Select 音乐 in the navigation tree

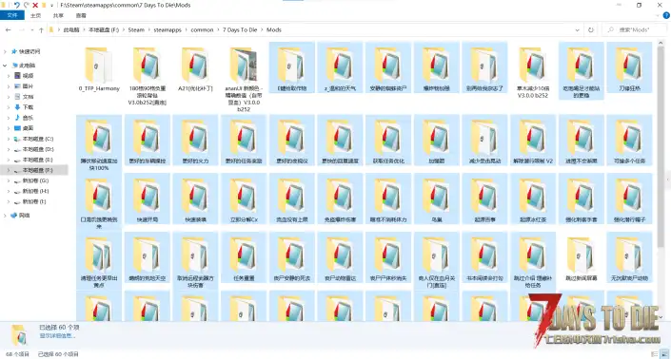29,118
